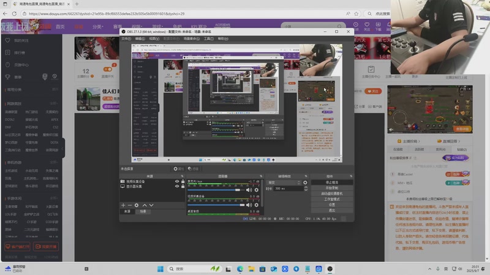Toggle lock on 视频采集设备 source

183,182
